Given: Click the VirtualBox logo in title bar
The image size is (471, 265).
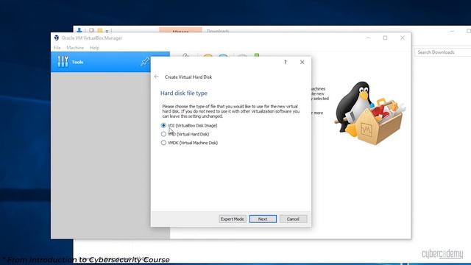Looking at the screenshot, I should 57,38.
